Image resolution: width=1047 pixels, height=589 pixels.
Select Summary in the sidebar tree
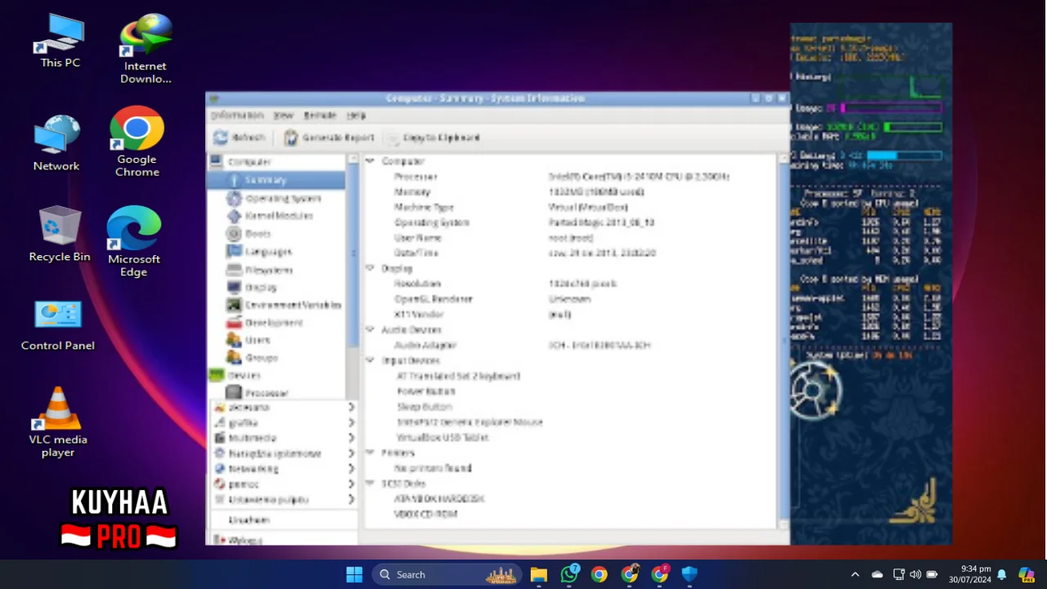coord(276,180)
